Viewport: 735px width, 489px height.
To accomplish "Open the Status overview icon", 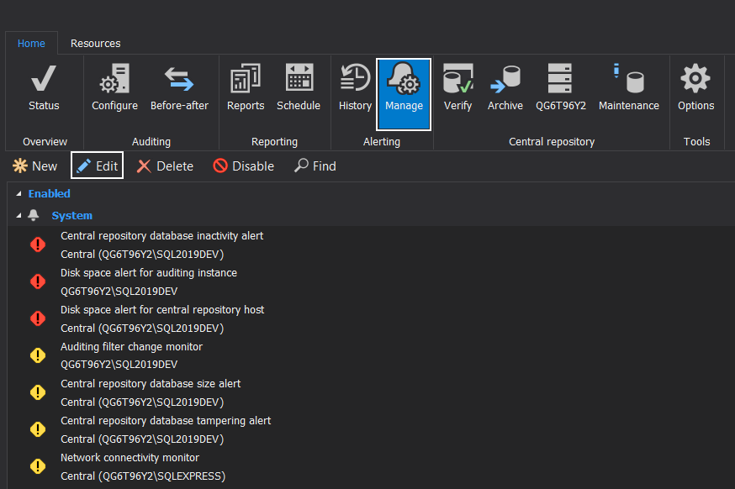I will pos(44,80).
